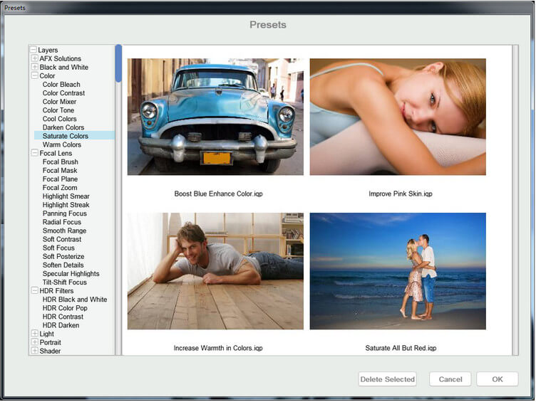Choose the Increase Warmth in Colors thumbnail
The width and height of the screenshot is (536, 402).
click(215, 271)
